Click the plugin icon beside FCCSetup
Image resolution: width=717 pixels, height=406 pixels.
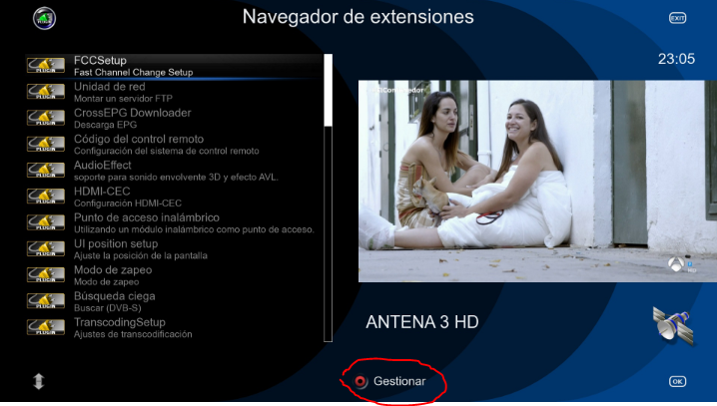[46, 66]
